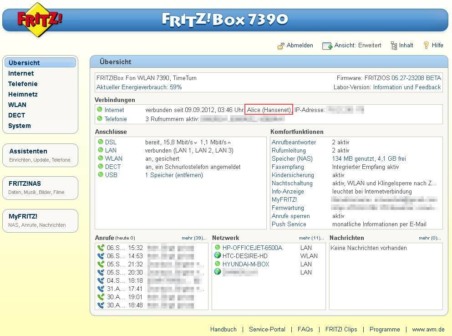Click the green status dot beside Telefonie connection

(100, 118)
